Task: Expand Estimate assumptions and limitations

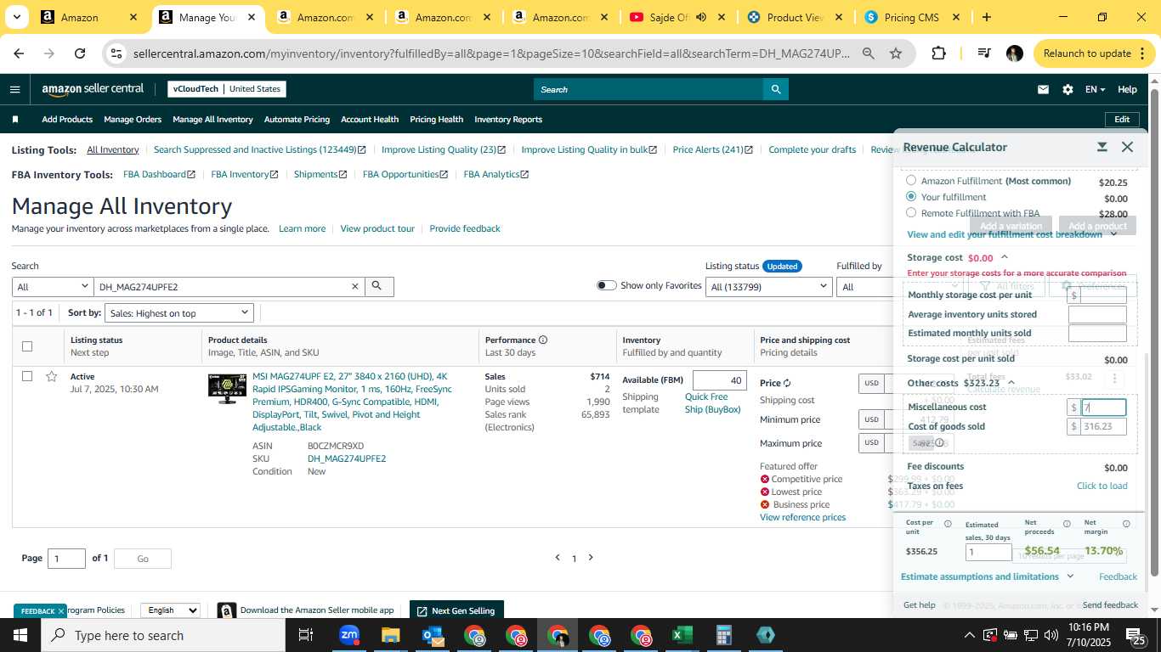Action: coord(987,576)
